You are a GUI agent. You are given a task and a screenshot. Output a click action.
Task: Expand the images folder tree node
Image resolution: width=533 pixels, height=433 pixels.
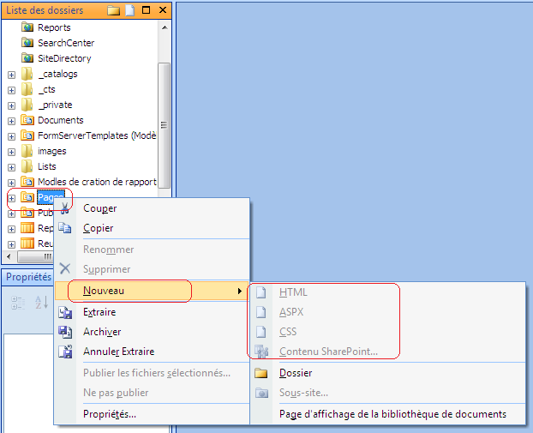pyautogui.click(x=11, y=152)
